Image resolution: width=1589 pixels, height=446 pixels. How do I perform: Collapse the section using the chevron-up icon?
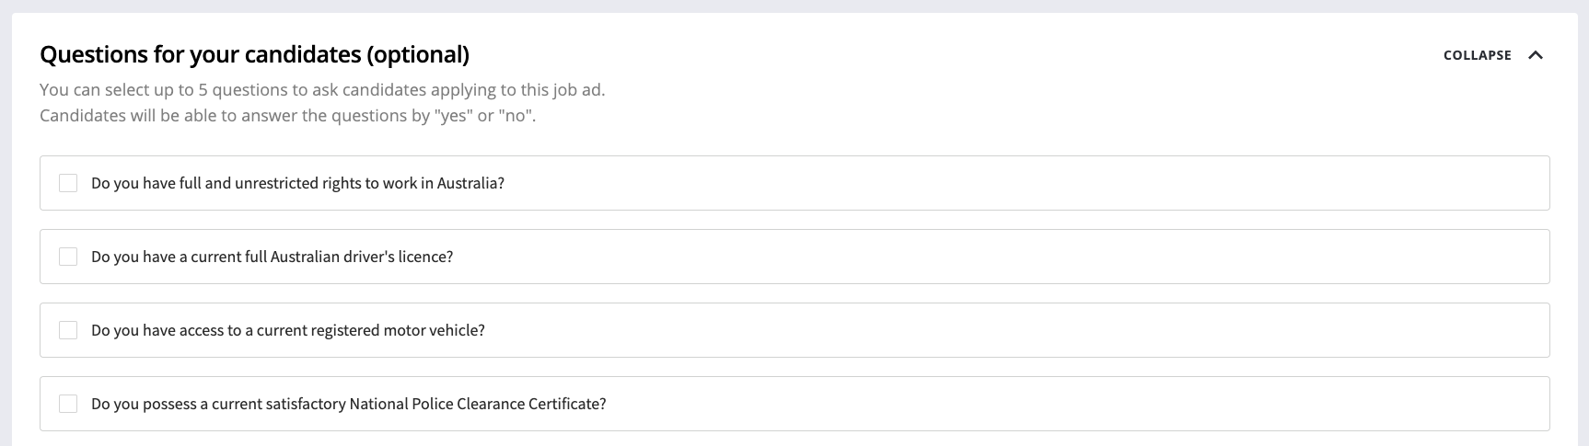tap(1535, 55)
